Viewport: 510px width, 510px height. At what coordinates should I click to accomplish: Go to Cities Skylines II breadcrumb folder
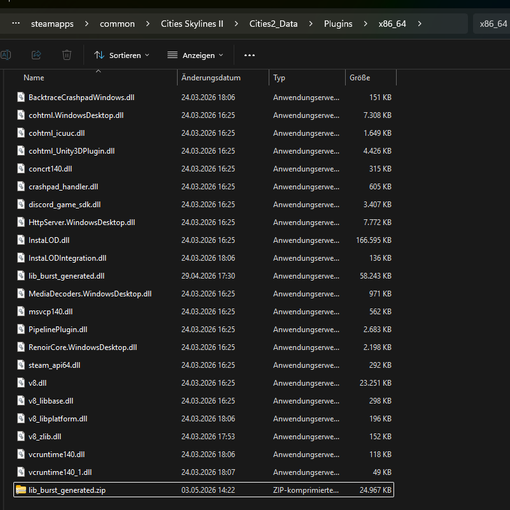(x=192, y=24)
